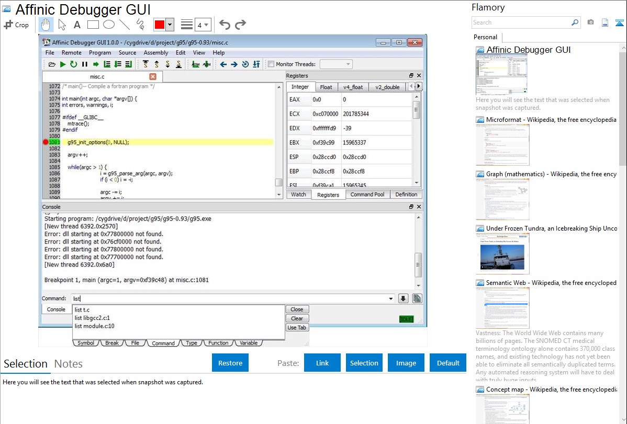Select the Flamory ellipse shape tool
Screen dimensions: 627x424
(x=109, y=25)
